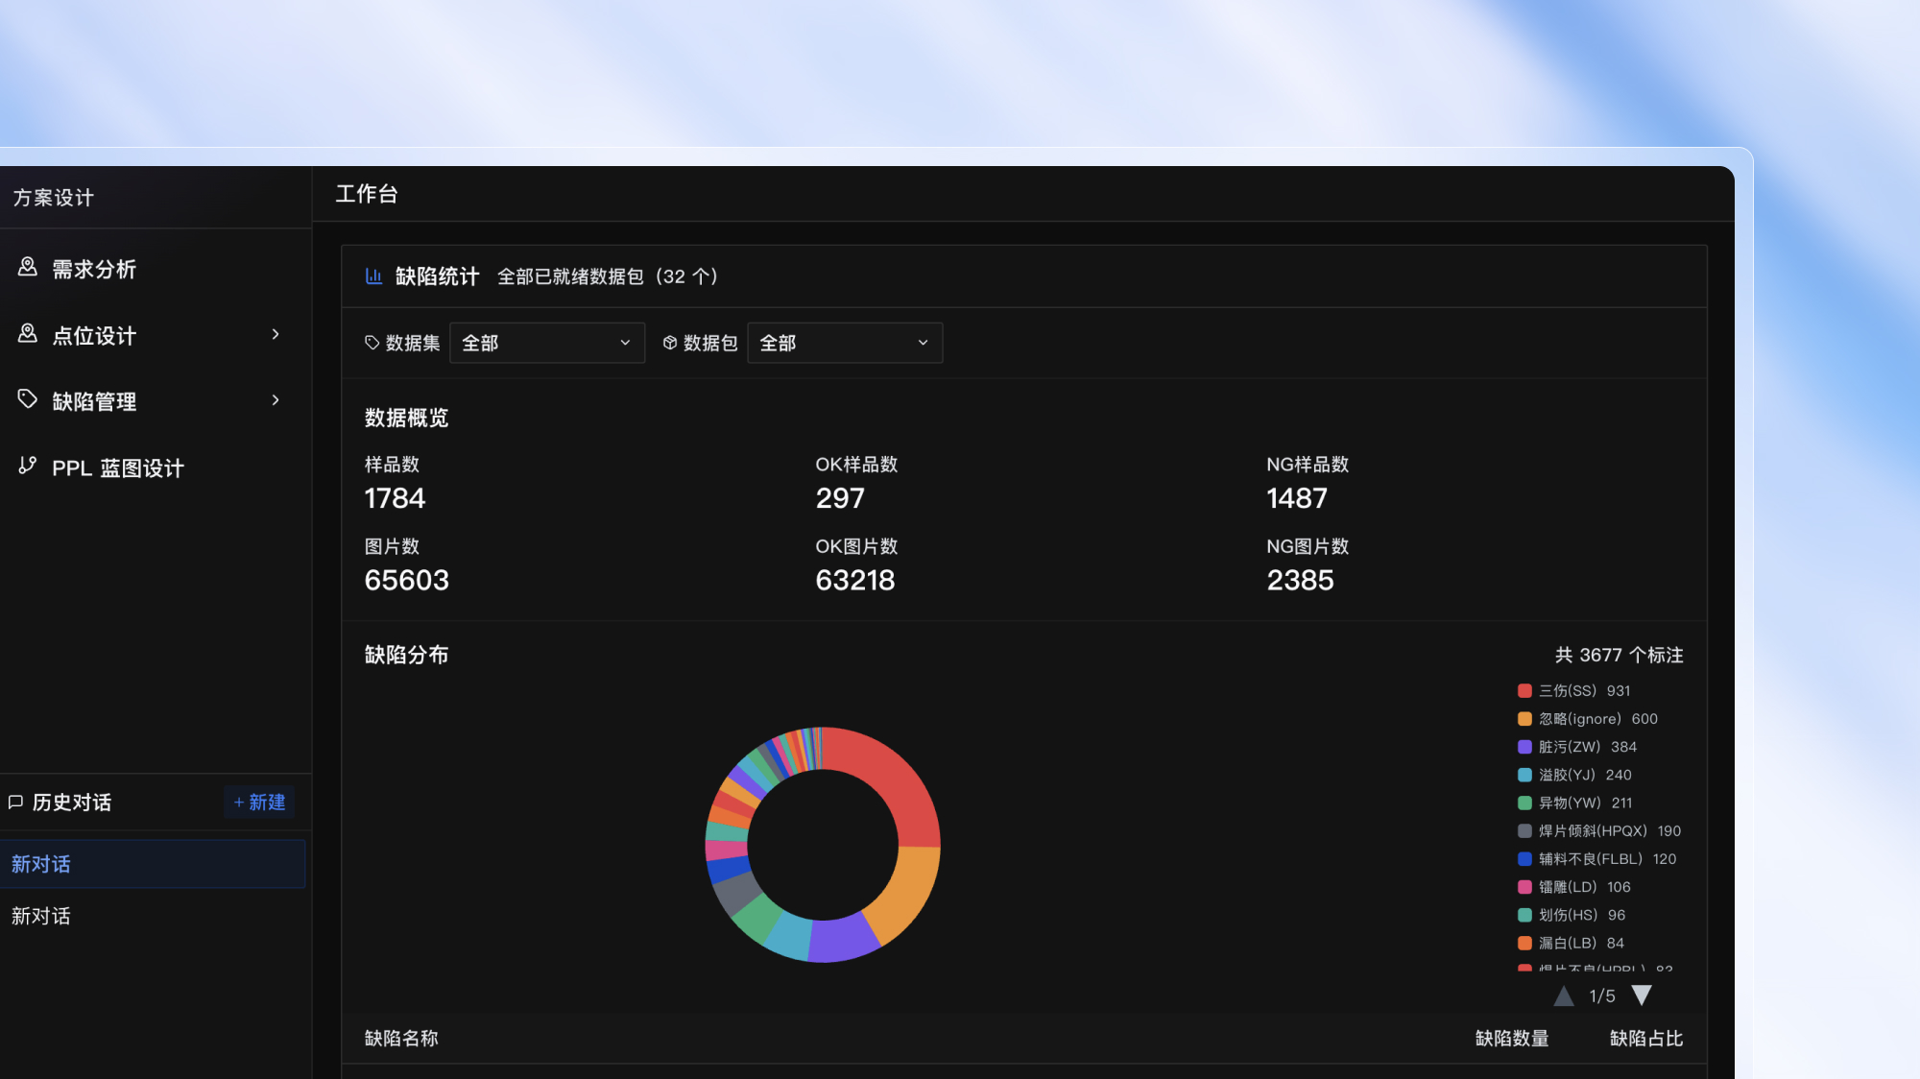Click the 工作台 page title
Image resolution: width=1920 pixels, height=1079 pixels.
pos(367,194)
